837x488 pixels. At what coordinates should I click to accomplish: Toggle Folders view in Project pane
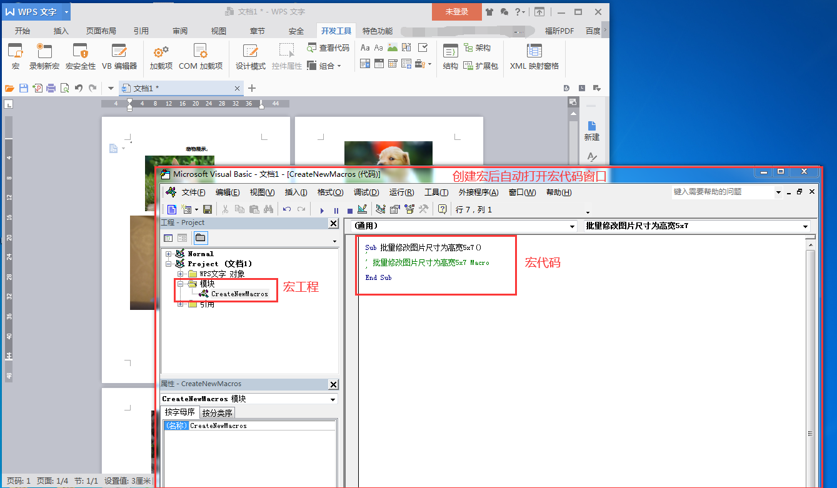200,238
